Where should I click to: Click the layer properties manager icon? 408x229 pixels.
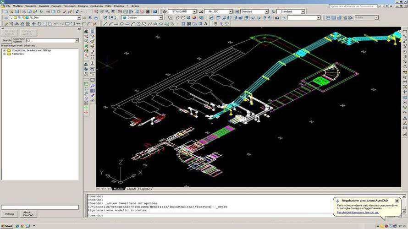(6, 18)
